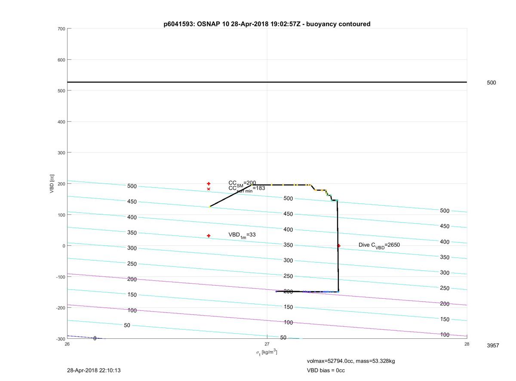Click the "3957" label outside the plot
This screenshot has width=516, height=381.
493,345
